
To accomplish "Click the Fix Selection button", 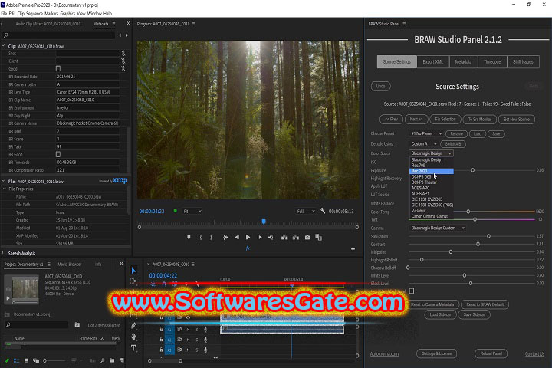I will (445, 120).
